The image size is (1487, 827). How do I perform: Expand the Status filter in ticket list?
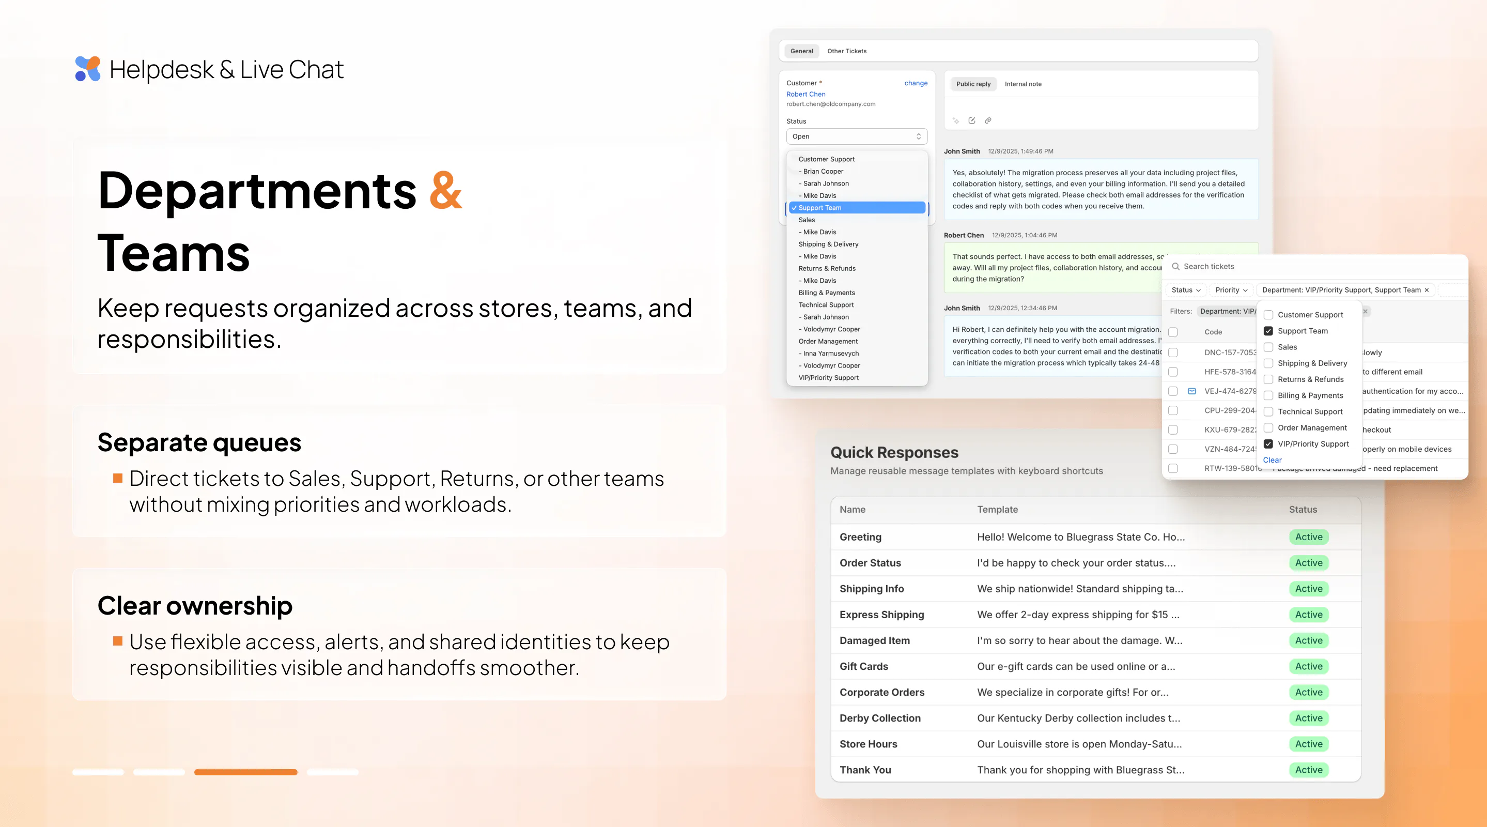click(1186, 290)
